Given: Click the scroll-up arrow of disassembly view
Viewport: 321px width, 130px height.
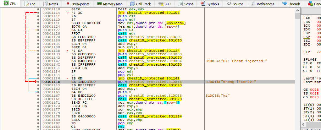Looking at the screenshot, I should 297,10.
